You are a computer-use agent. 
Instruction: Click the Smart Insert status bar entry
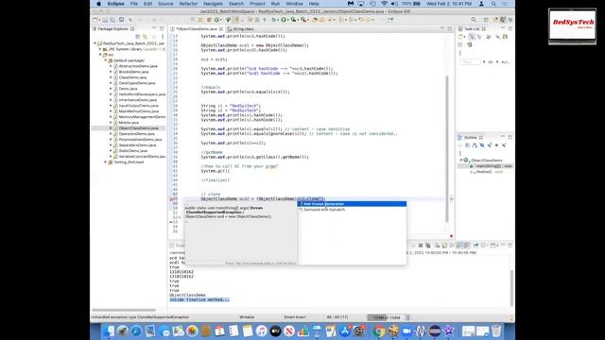295,317
